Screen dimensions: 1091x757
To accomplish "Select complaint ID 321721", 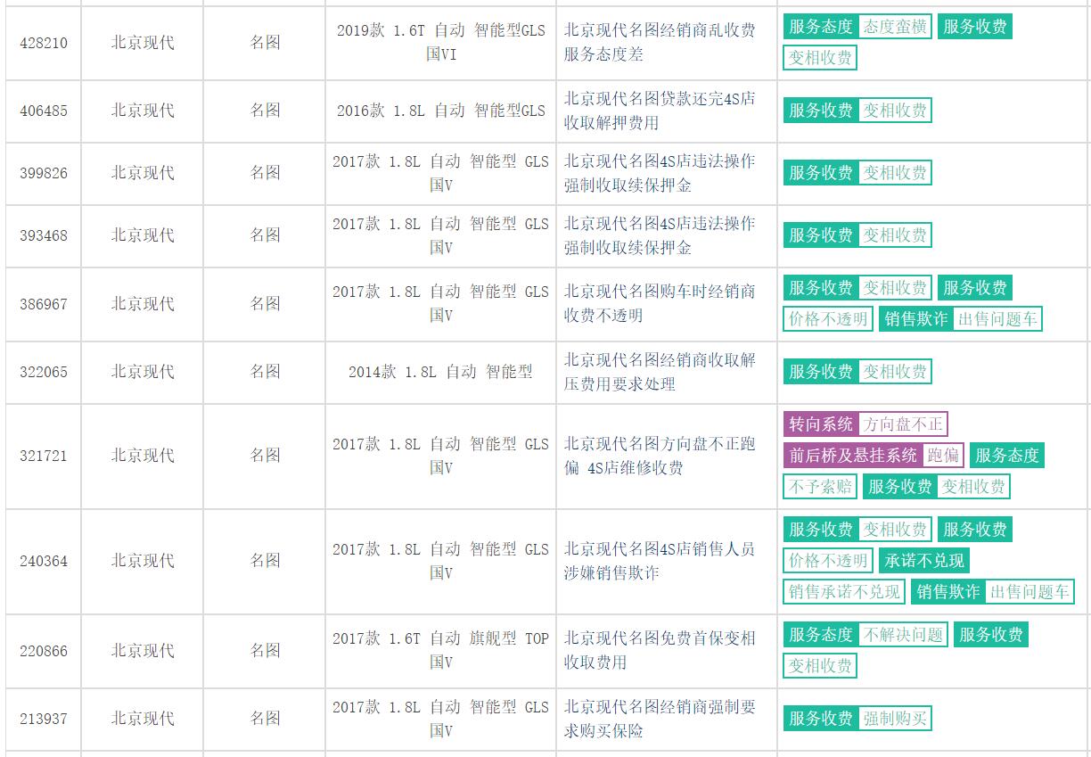I will click(44, 456).
